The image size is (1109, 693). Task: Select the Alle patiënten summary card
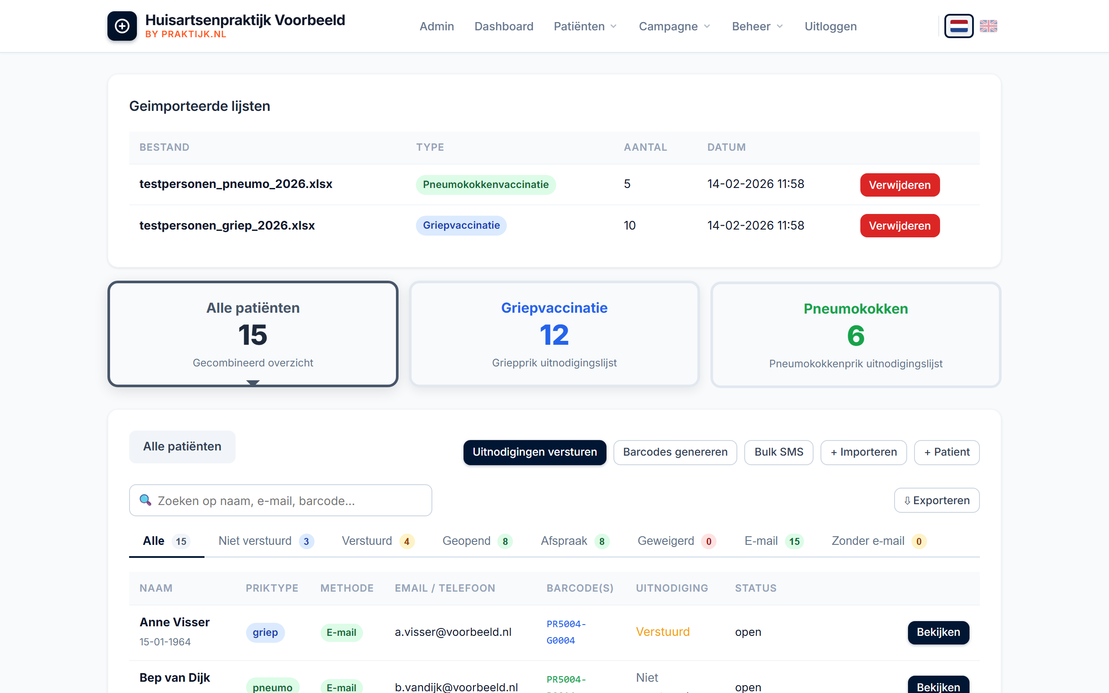pos(253,334)
